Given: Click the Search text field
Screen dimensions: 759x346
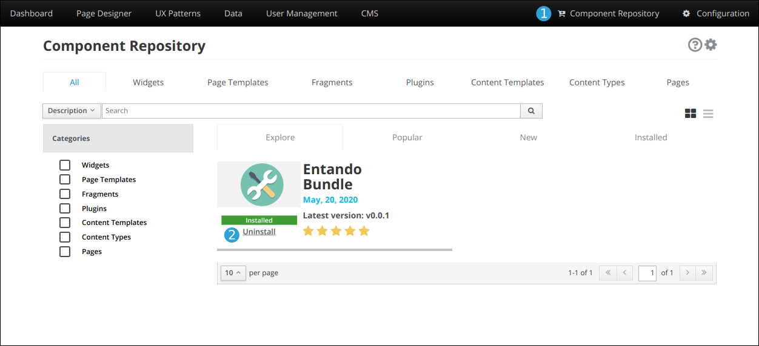Looking at the screenshot, I should click(310, 111).
